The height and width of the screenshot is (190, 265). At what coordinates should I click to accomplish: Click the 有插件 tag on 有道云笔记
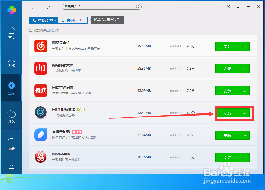pos(77,132)
